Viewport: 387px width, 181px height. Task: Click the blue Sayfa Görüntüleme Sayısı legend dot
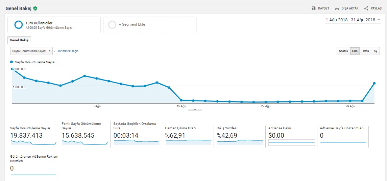(x=12, y=62)
